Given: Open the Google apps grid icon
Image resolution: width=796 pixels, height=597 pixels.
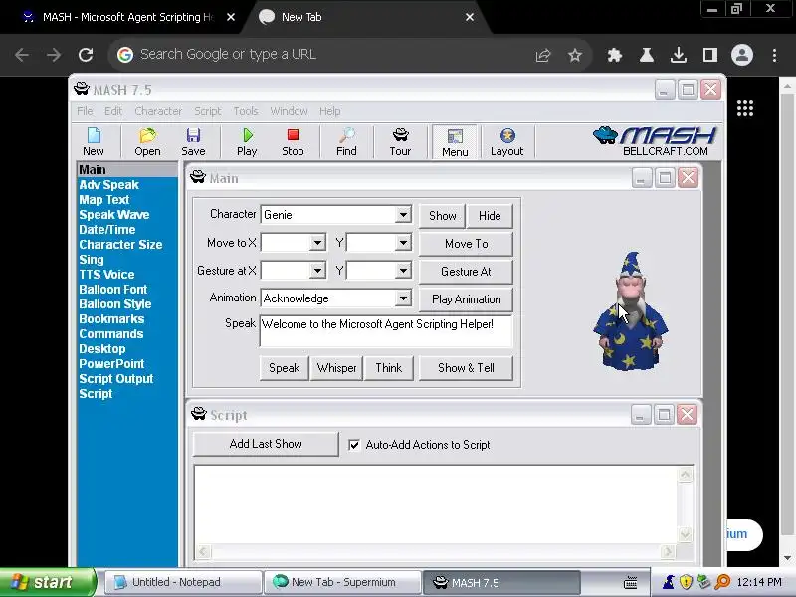Looking at the screenshot, I should [x=744, y=108].
